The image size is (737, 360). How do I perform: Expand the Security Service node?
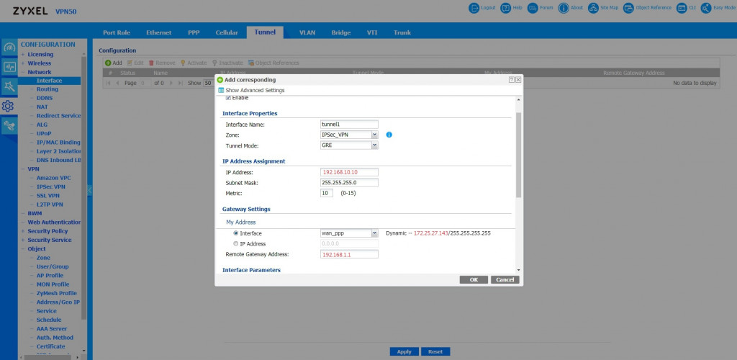[x=22, y=240]
